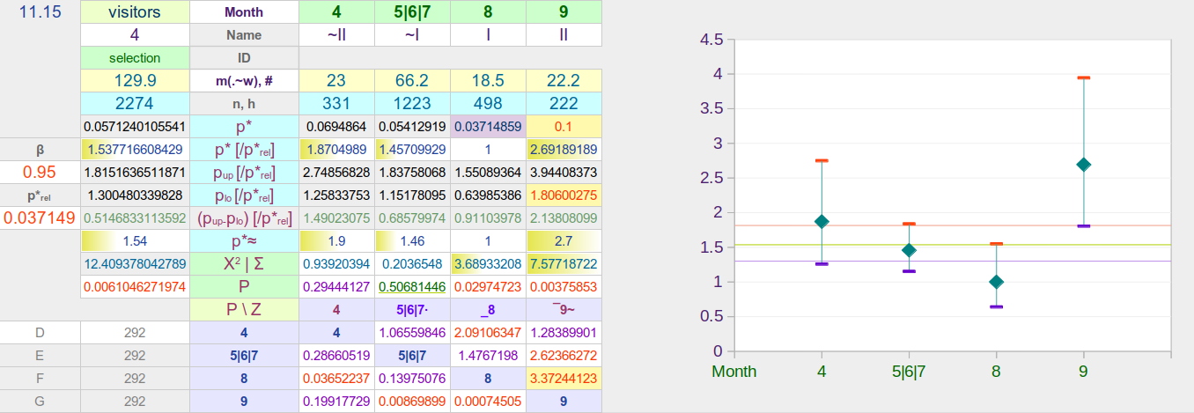Click the 'X² | Σ' label cell

coord(244,263)
